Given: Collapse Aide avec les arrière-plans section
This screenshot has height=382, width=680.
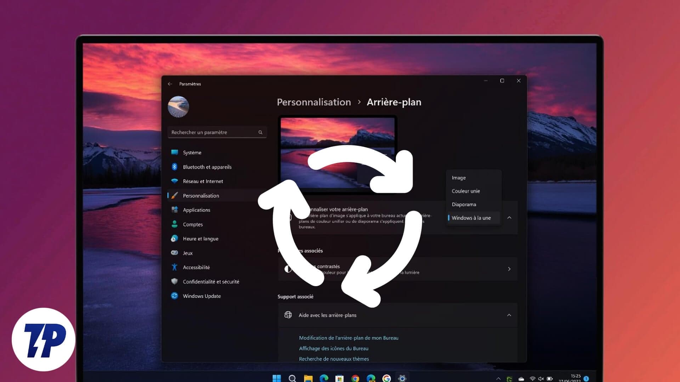Looking at the screenshot, I should tap(509, 315).
